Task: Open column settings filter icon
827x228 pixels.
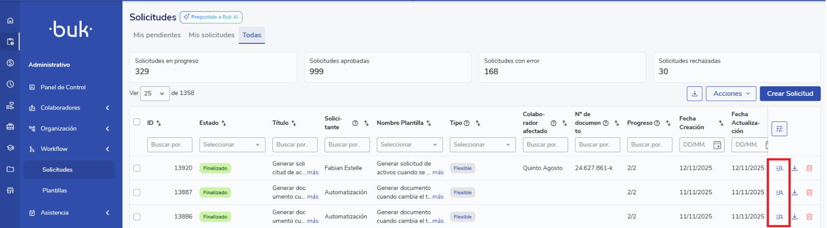Action: (x=779, y=129)
